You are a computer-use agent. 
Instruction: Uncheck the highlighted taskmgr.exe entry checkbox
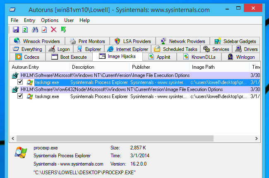click(20, 82)
